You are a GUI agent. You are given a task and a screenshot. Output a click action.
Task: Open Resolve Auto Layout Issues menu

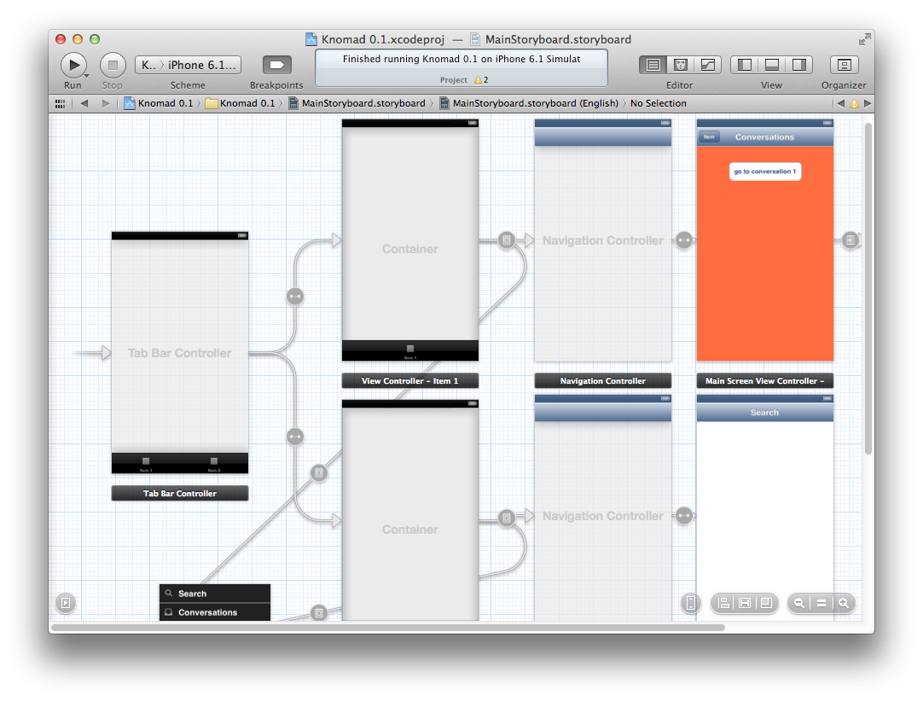click(x=766, y=603)
